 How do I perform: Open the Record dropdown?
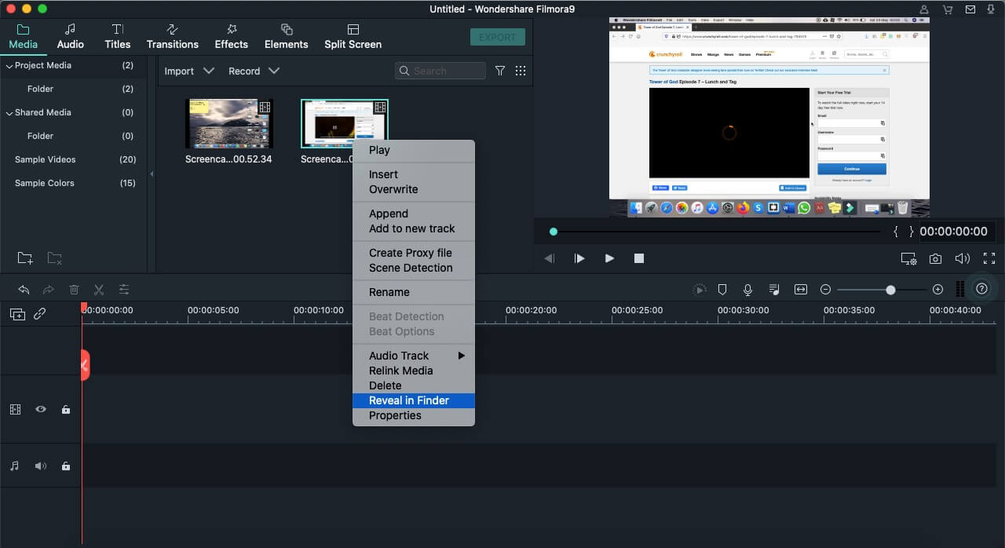pos(254,71)
